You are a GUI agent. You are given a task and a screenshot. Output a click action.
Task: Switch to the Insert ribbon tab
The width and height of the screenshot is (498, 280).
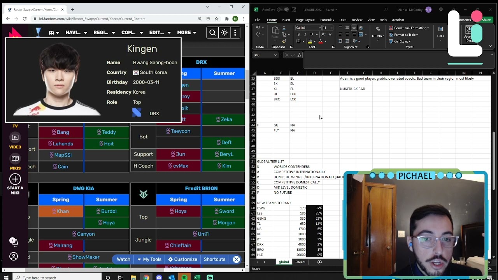tap(286, 20)
